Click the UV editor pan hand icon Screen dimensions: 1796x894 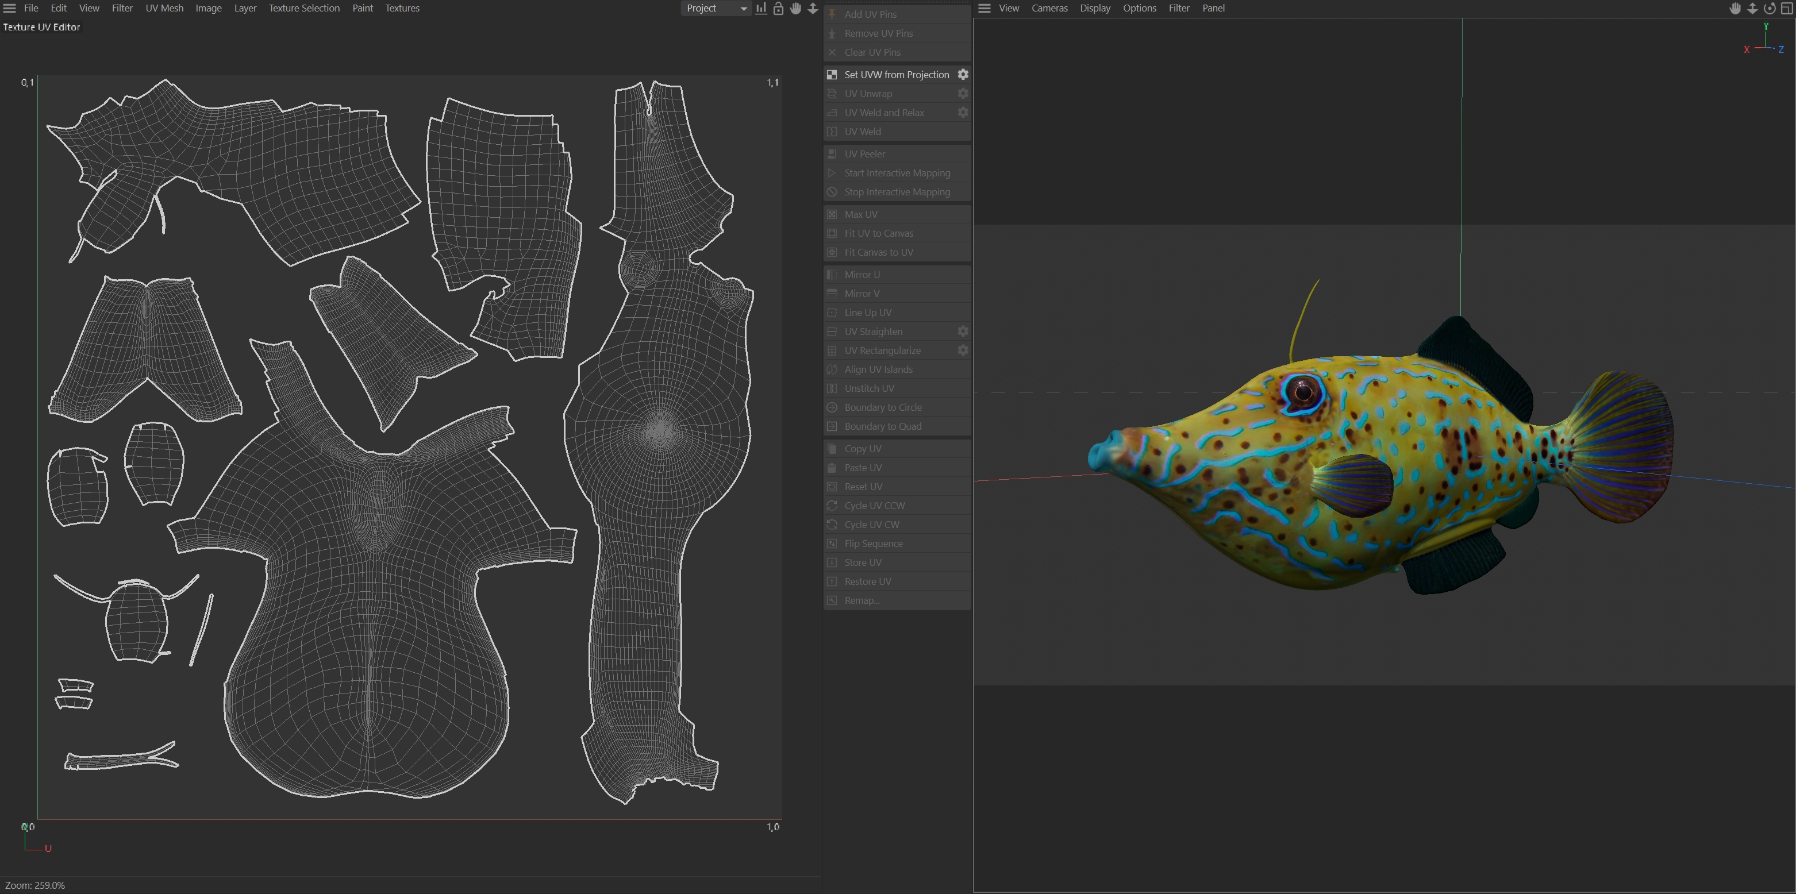click(795, 9)
